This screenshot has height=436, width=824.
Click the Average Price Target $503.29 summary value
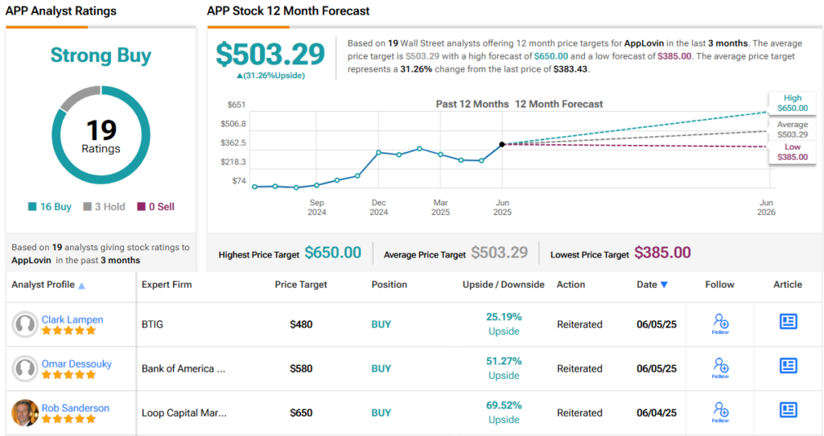pyautogui.click(x=499, y=253)
